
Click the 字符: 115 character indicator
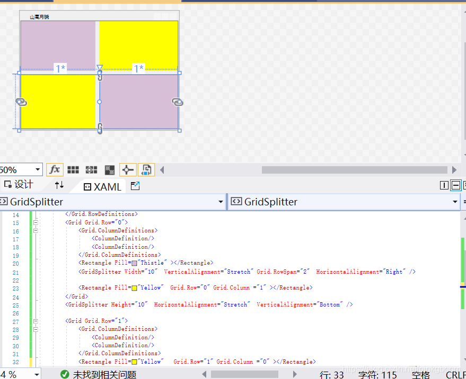click(x=377, y=375)
